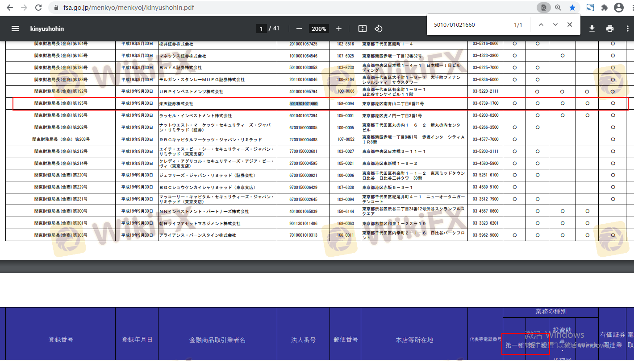Click the 200% zoom level field
This screenshot has height=361, width=634.
tap(319, 29)
